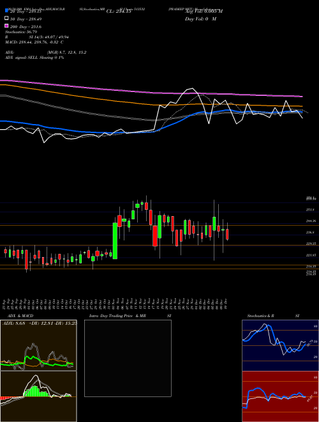Screen dimensions: 319x422
Task: Click the last red candlestick on the chart
Action: pyautogui.click(x=227, y=234)
